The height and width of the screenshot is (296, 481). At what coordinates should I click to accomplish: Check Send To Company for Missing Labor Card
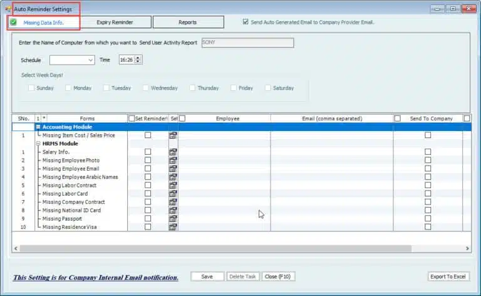pyautogui.click(x=428, y=194)
